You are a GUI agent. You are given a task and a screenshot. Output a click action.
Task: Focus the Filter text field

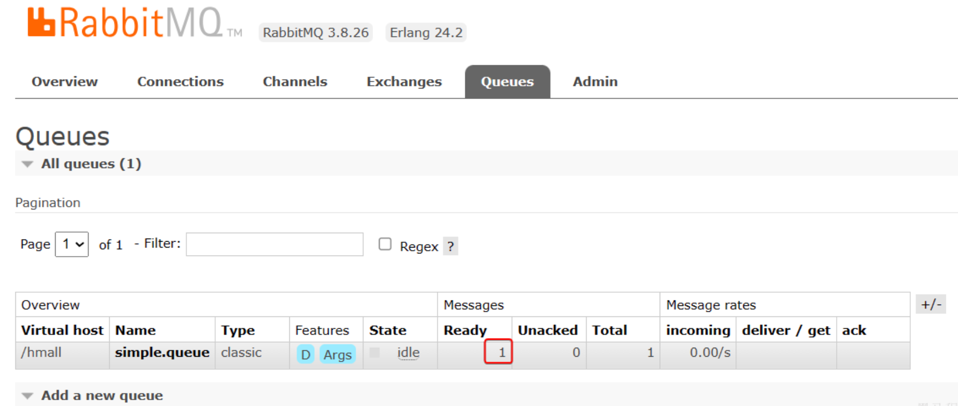coord(274,244)
